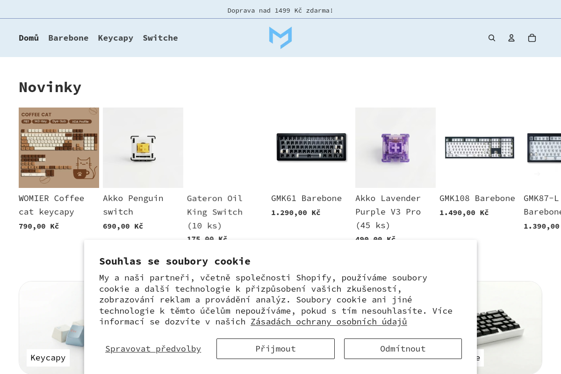Open Spravovat předvolby cookie settings
Image resolution: width=561 pixels, height=374 pixels.
(153, 349)
